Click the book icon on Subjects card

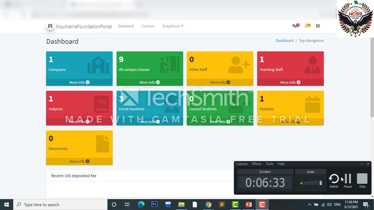pos(102,105)
